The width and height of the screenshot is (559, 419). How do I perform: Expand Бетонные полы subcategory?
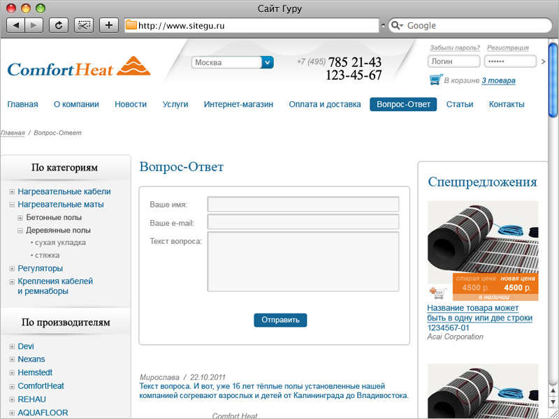pos(20,218)
